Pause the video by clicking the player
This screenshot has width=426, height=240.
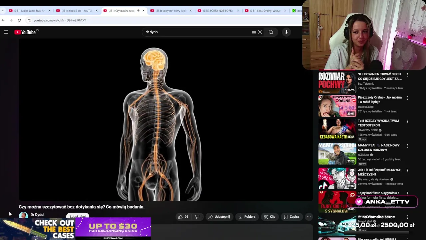(165, 120)
